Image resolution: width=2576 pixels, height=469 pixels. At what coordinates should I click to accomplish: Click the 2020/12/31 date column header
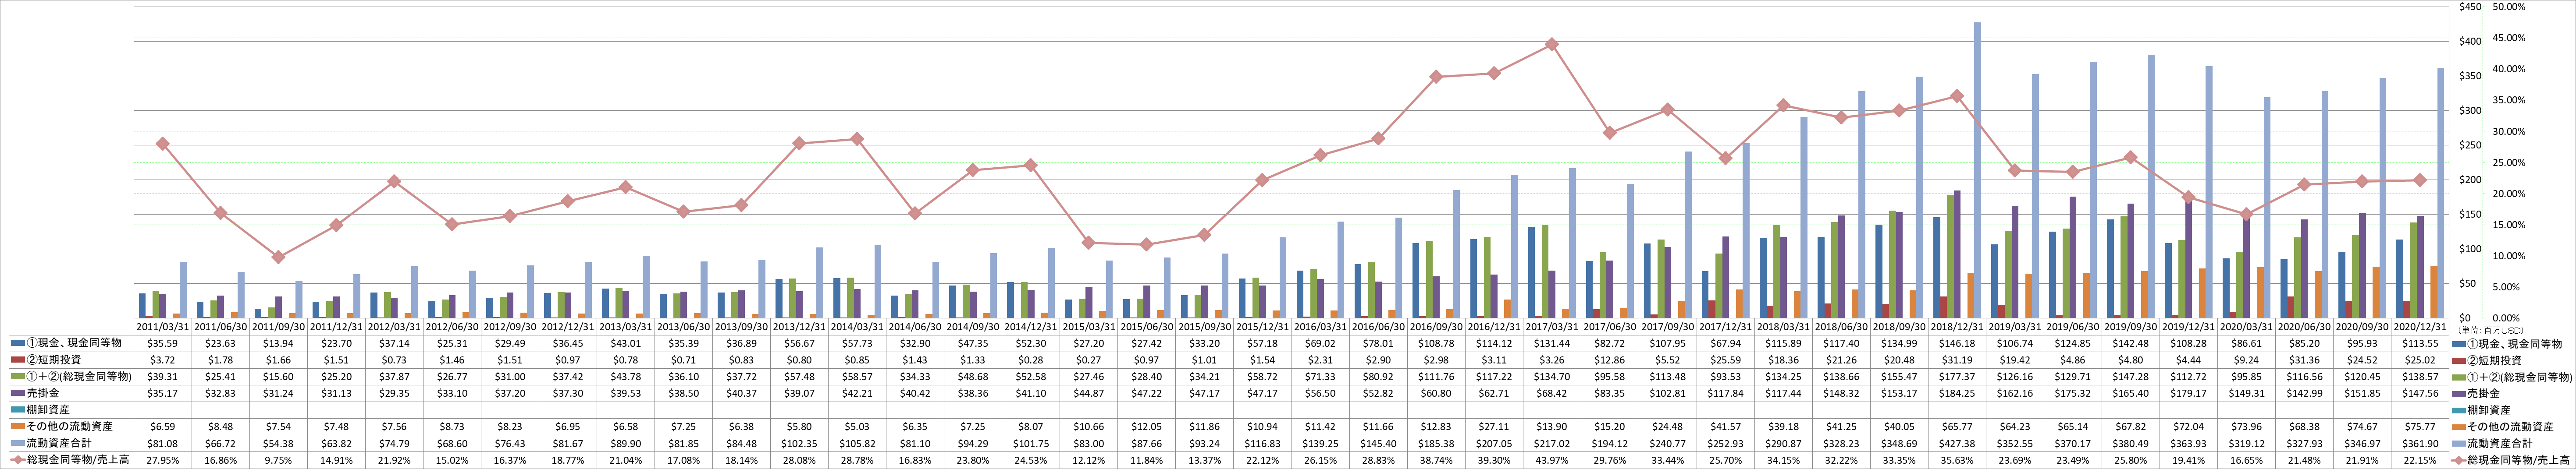[x=2419, y=326]
